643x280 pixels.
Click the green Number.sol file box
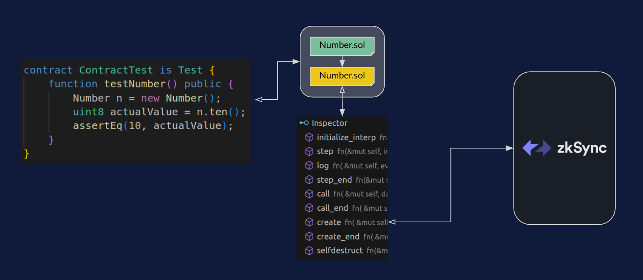pyautogui.click(x=342, y=46)
